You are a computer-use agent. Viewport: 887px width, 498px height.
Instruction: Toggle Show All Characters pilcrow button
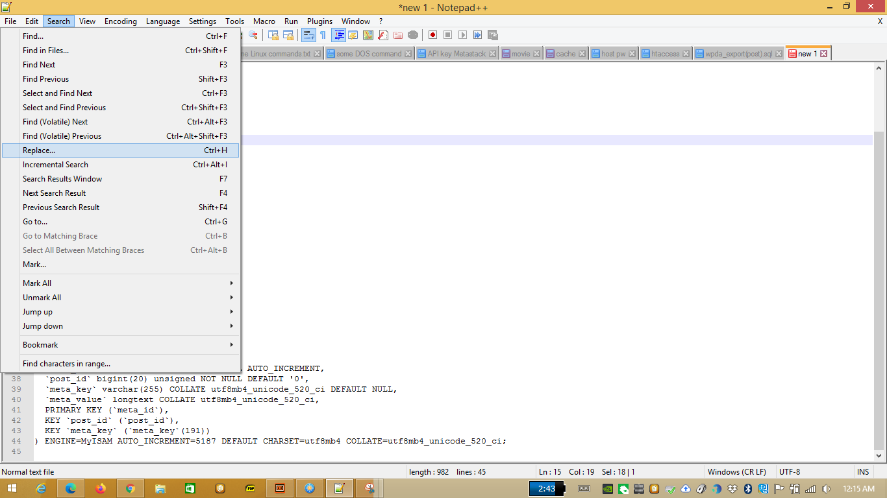pyautogui.click(x=323, y=35)
